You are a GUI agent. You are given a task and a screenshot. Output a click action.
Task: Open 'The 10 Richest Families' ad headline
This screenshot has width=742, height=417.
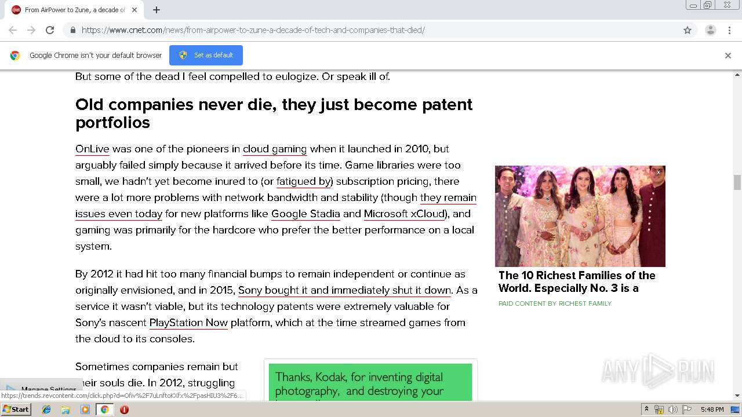point(577,281)
